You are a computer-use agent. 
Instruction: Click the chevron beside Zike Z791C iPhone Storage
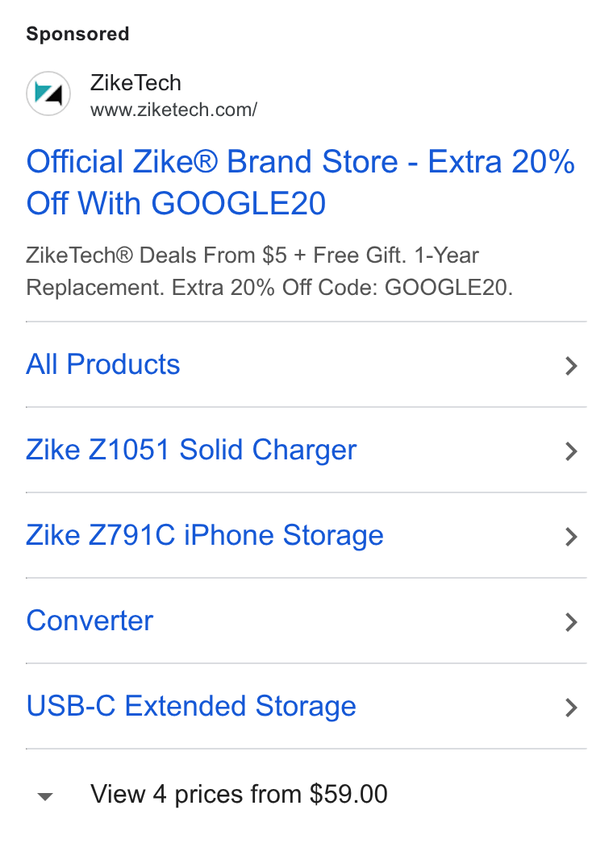point(571,537)
